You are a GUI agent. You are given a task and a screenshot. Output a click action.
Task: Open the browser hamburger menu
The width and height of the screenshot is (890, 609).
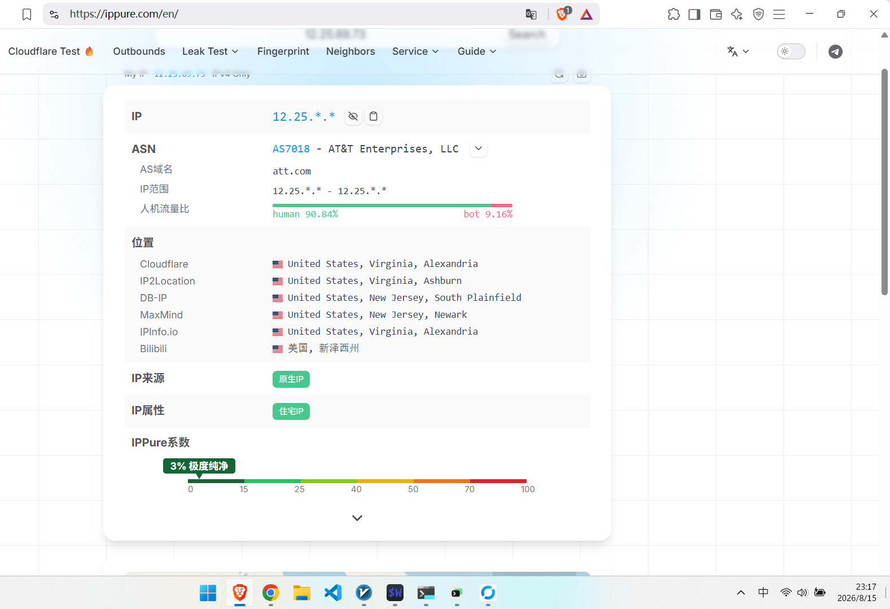[x=779, y=14]
